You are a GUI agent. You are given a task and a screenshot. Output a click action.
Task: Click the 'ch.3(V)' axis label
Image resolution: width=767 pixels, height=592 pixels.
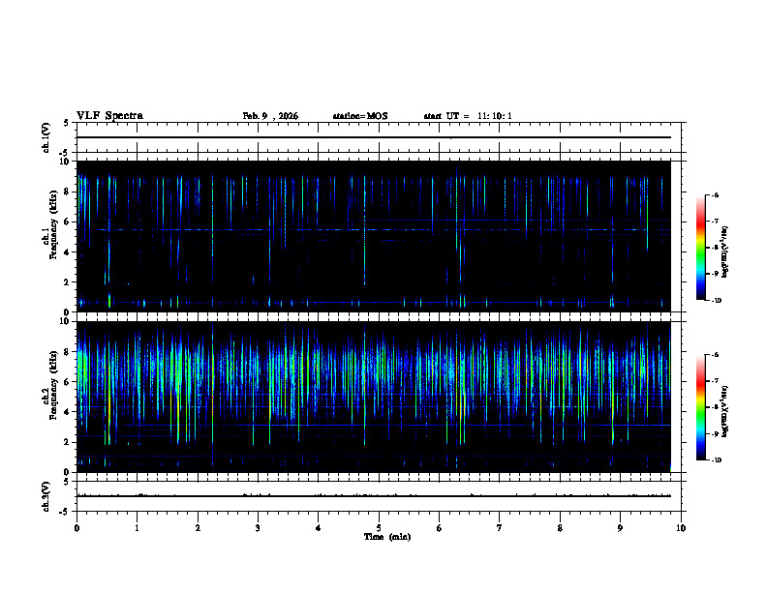(46, 496)
